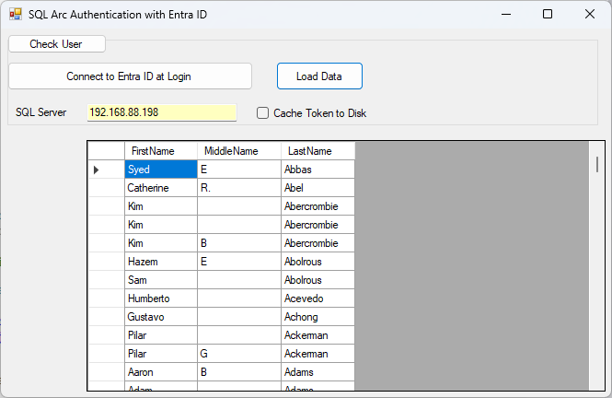Sort by MiddleName column header
Image resolution: width=612 pixels, height=398 pixels.
coord(238,151)
